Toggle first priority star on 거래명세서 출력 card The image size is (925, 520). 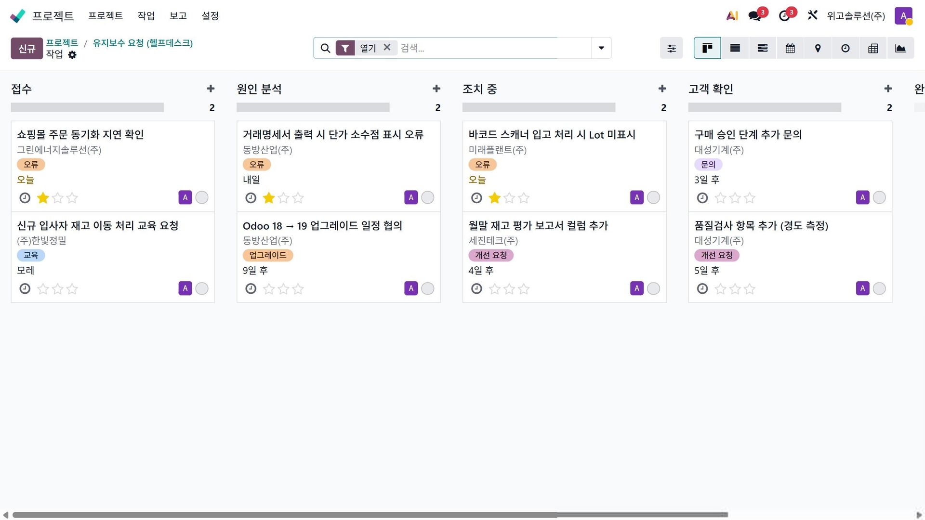269,198
